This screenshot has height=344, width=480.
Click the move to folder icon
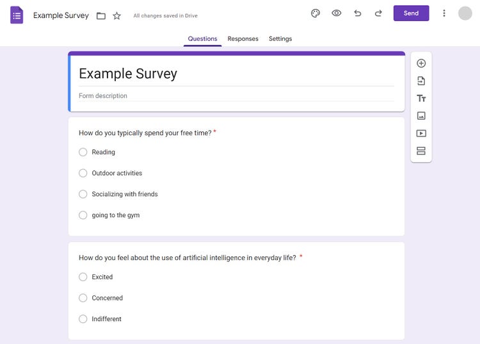pos(101,15)
